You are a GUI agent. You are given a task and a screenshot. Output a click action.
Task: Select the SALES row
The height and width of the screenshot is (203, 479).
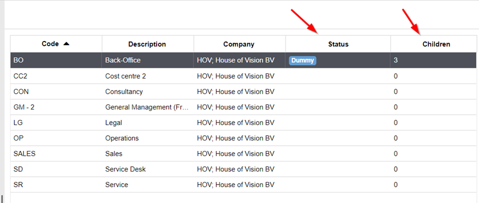[243, 154]
